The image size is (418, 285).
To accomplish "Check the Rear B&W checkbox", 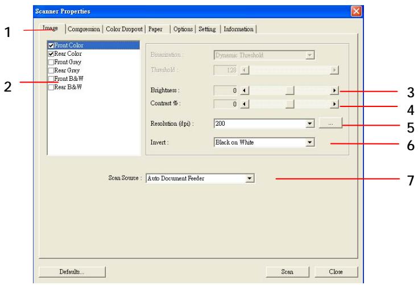I will [x=51, y=87].
